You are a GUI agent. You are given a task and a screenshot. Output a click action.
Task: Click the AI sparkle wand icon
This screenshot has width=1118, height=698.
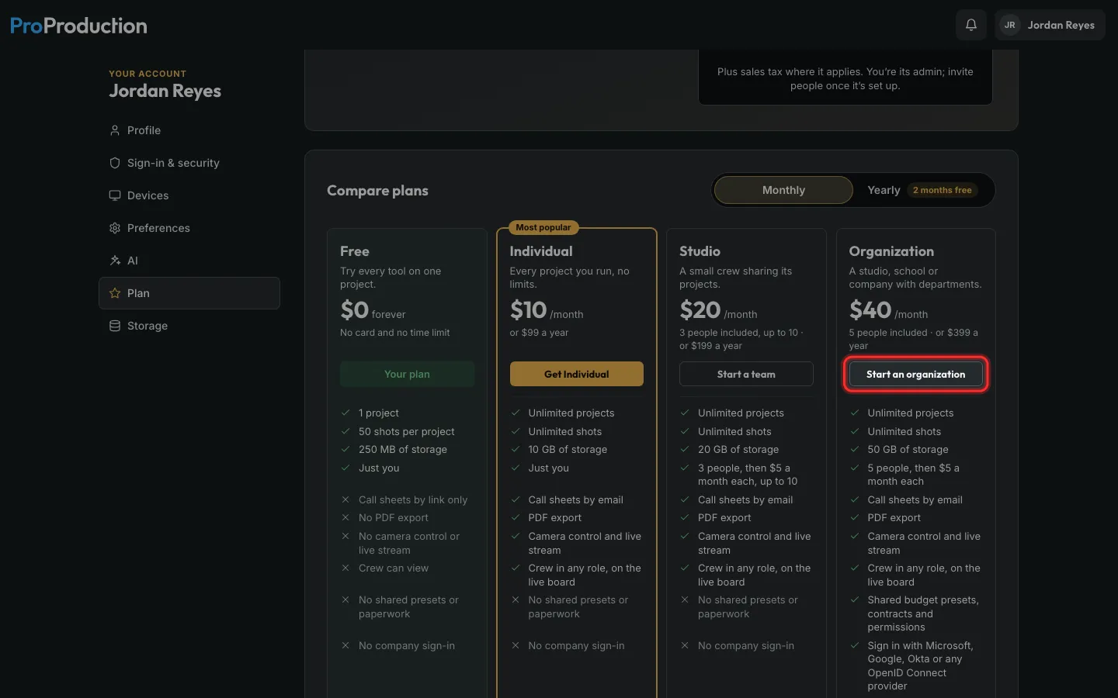[115, 261]
